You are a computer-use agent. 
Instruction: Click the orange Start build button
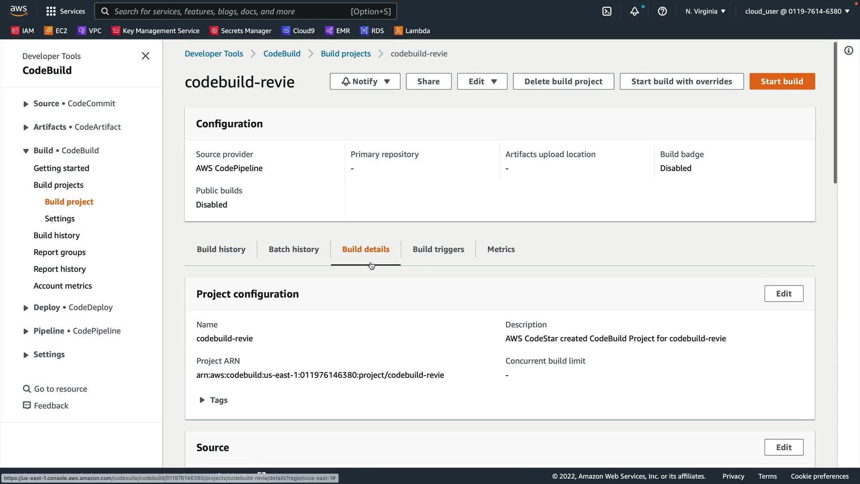click(x=782, y=82)
